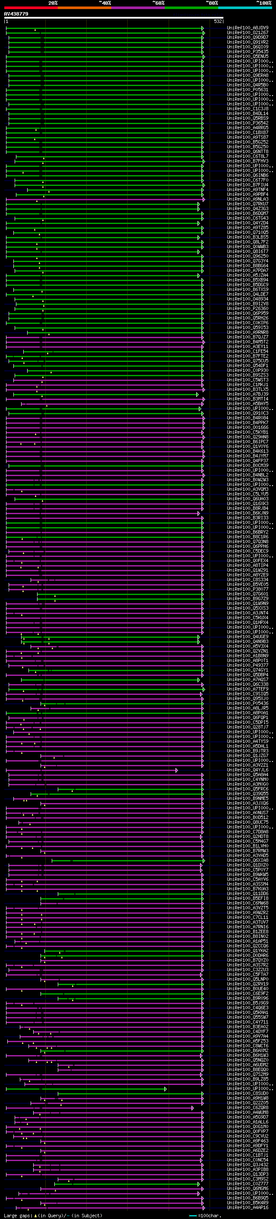Click the UniRef100_Q6INB6 label
The image size is (276, 1219).
point(248,176)
